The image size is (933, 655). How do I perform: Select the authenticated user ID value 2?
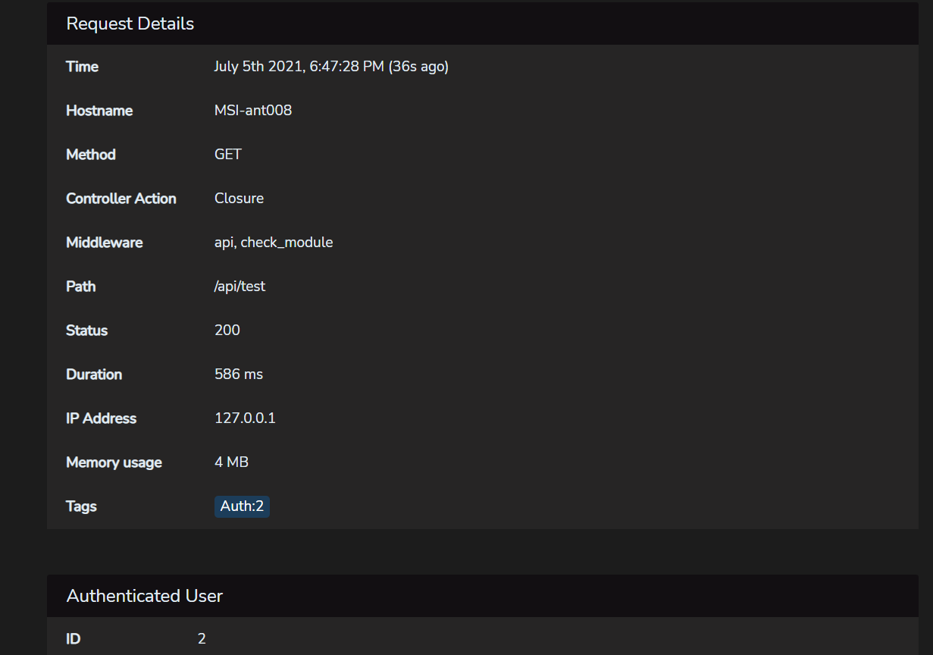click(201, 638)
